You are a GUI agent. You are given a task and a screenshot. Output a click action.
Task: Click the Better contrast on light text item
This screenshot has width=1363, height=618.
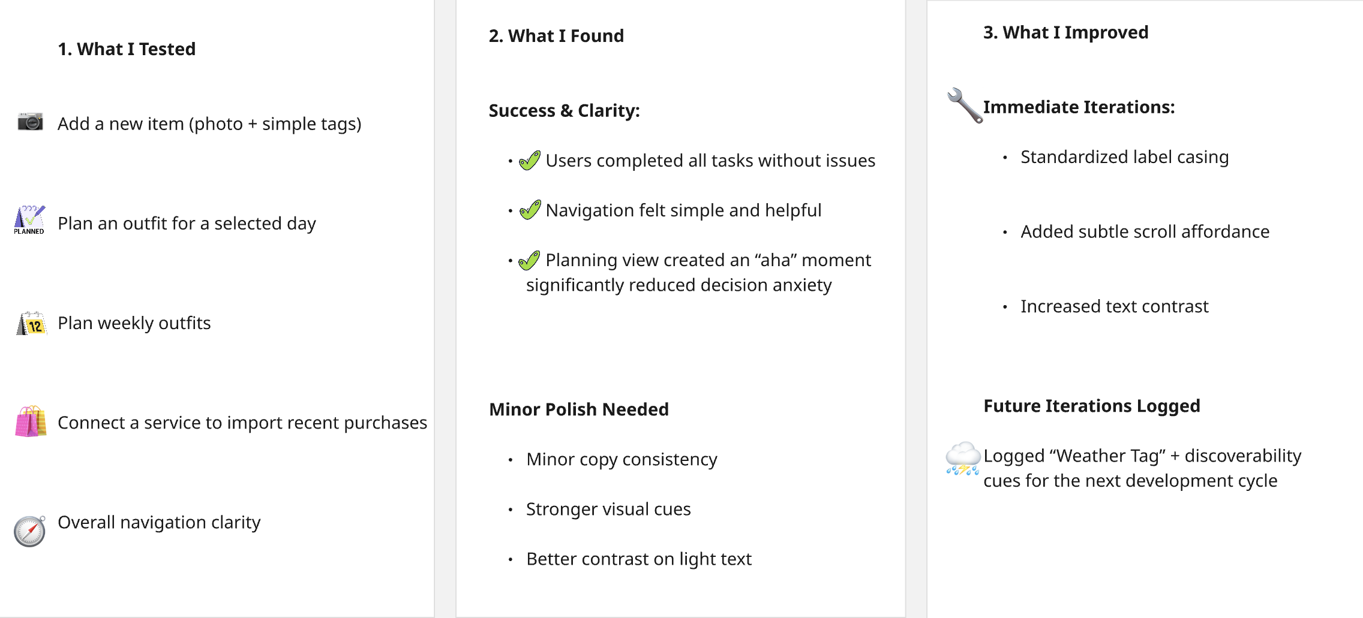coord(638,559)
